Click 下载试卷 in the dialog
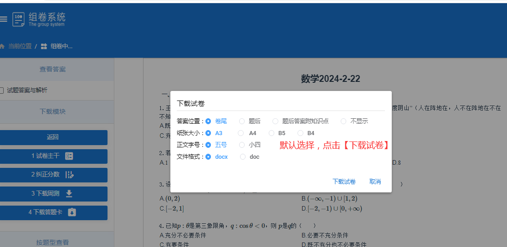 pos(344,181)
